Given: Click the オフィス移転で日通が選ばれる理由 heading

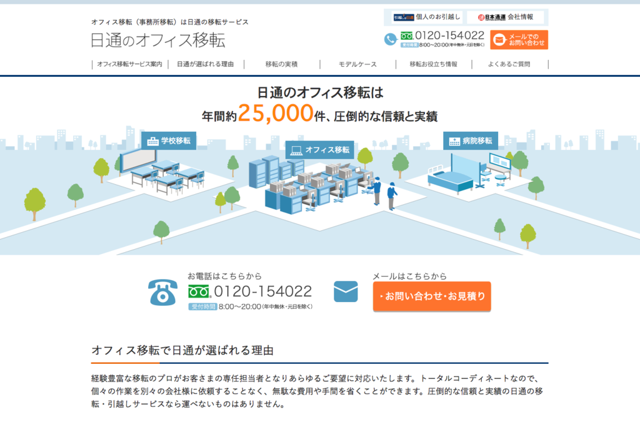Looking at the screenshot, I should 182,351.
